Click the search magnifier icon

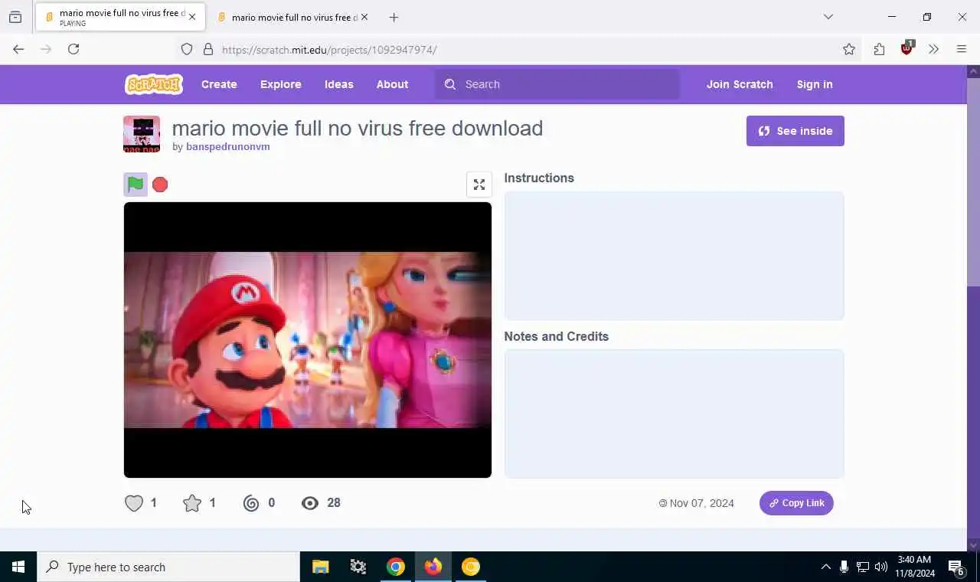point(450,84)
